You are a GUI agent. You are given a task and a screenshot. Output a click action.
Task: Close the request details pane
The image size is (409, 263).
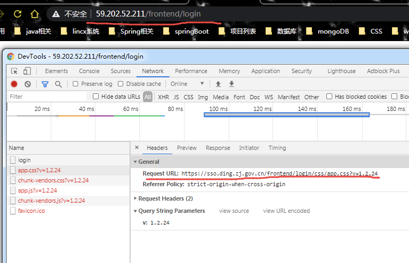(137, 148)
